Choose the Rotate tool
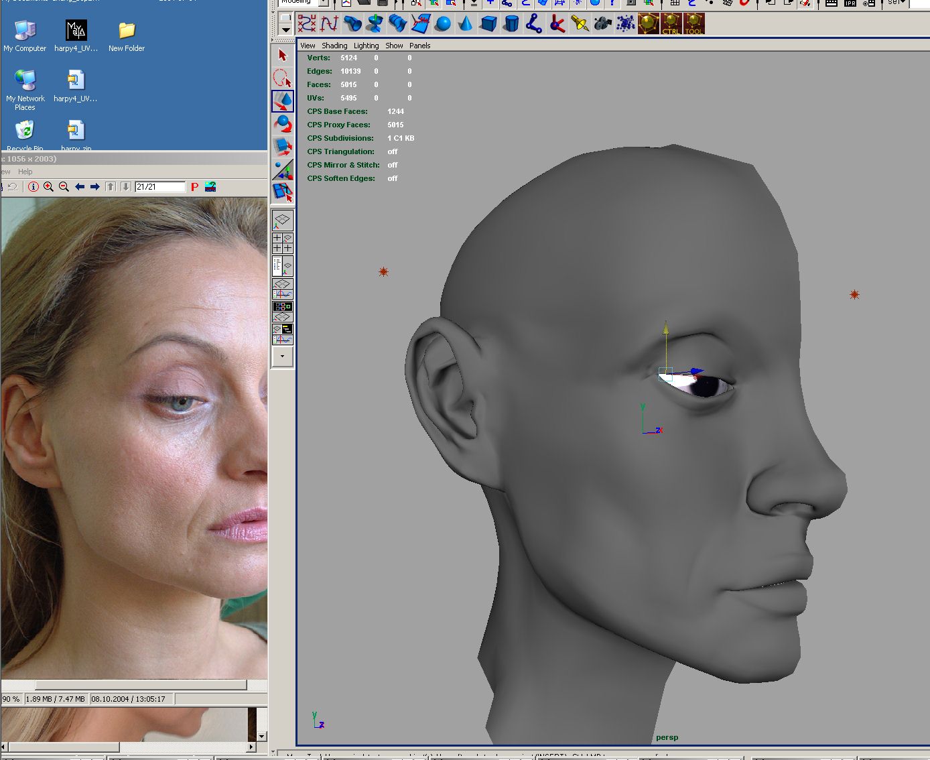This screenshot has width=930, height=760. point(282,124)
